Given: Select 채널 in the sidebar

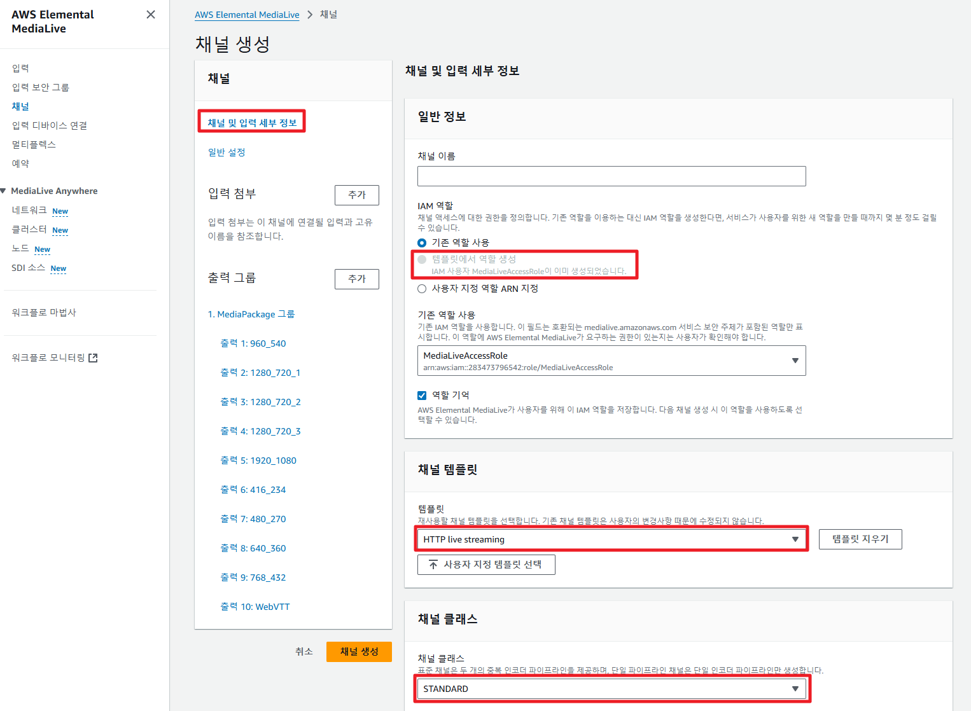Looking at the screenshot, I should pos(20,106).
